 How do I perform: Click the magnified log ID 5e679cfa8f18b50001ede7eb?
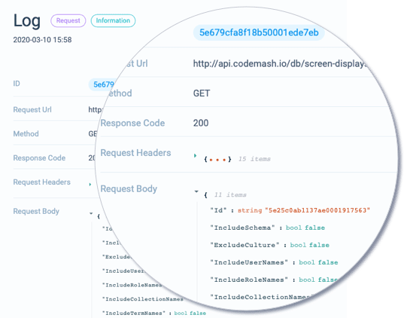click(x=259, y=33)
